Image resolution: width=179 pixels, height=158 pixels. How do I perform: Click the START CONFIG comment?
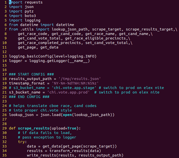click(x=31, y=74)
